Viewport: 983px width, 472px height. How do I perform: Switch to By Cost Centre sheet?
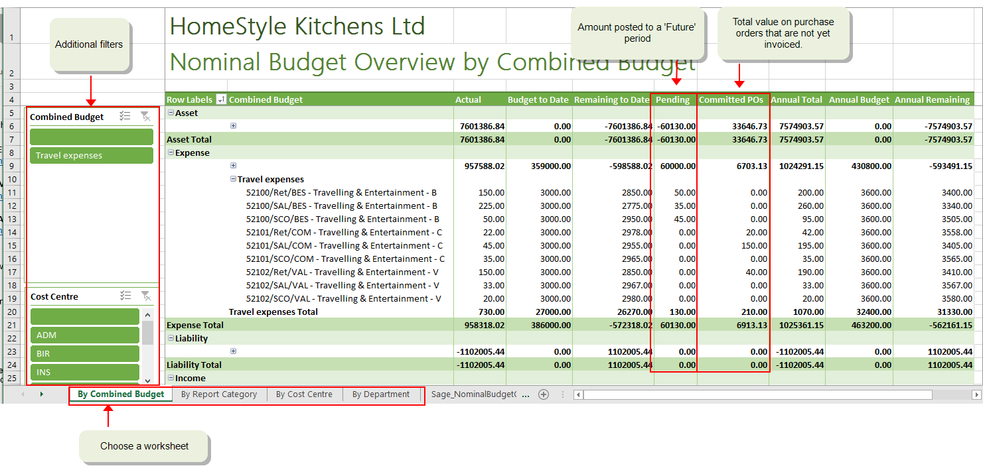point(304,394)
